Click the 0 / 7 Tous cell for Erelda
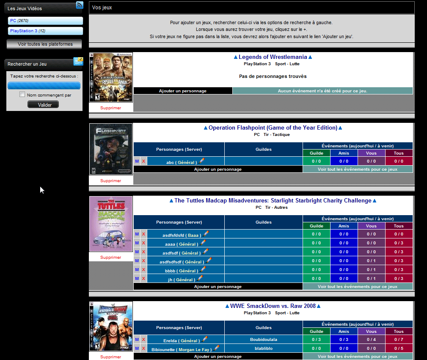The image size is (427, 360). coord(399,339)
